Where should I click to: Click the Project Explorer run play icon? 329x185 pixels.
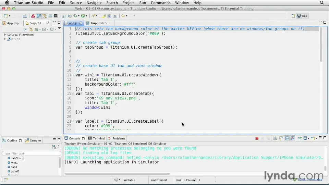44,29
